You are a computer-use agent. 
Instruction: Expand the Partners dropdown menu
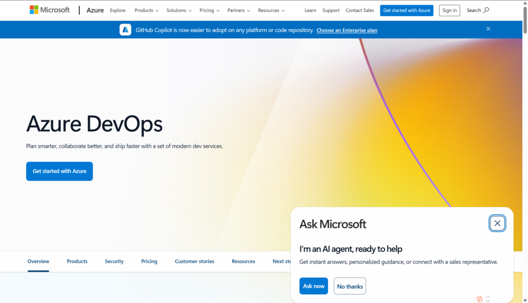point(239,10)
